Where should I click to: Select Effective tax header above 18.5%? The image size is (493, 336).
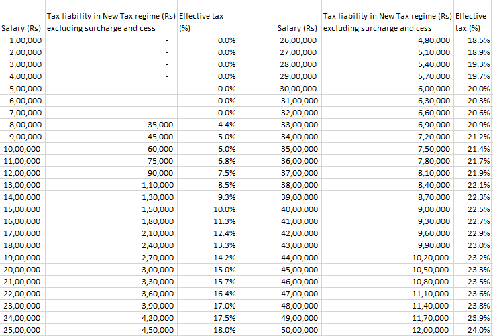[471, 22]
